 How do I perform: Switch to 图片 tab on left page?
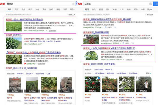pyautogui.click(x=30, y=9)
